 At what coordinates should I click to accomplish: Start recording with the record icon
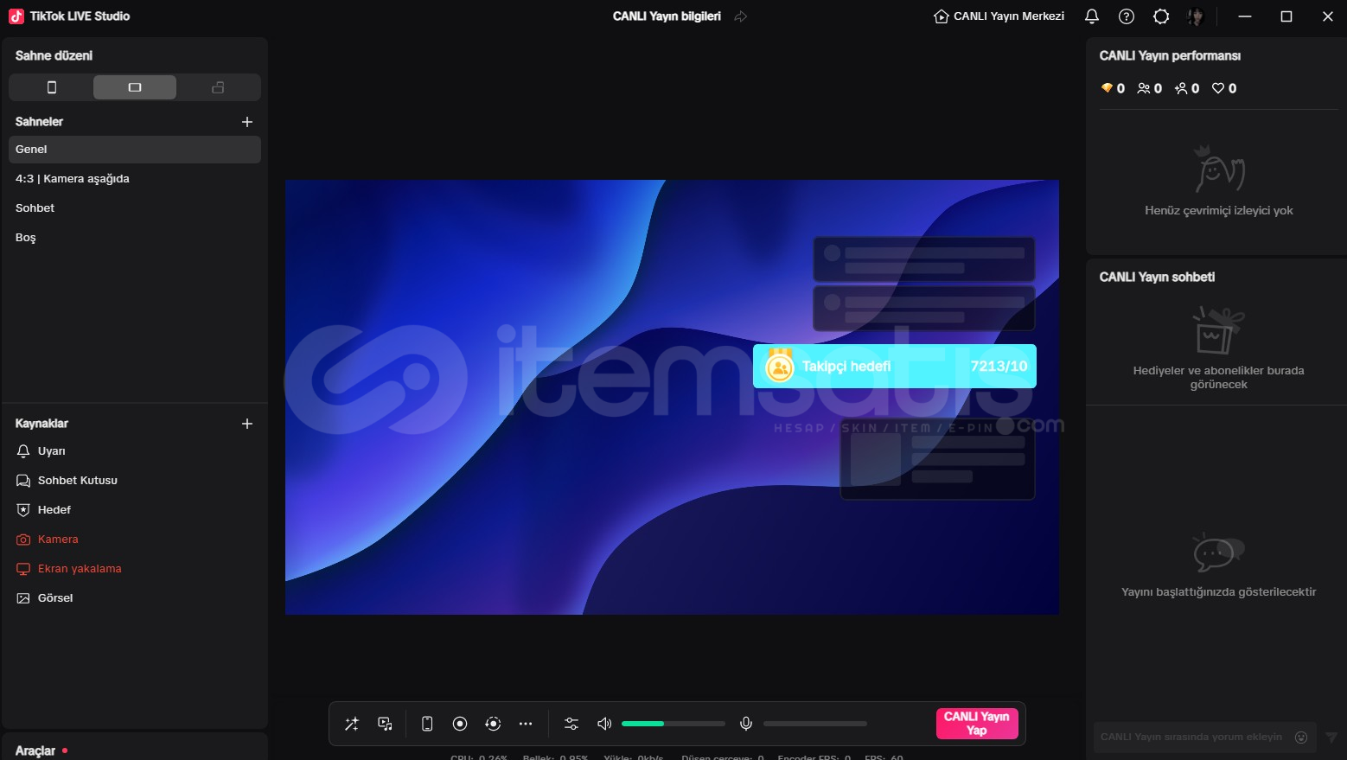(x=460, y=724)
